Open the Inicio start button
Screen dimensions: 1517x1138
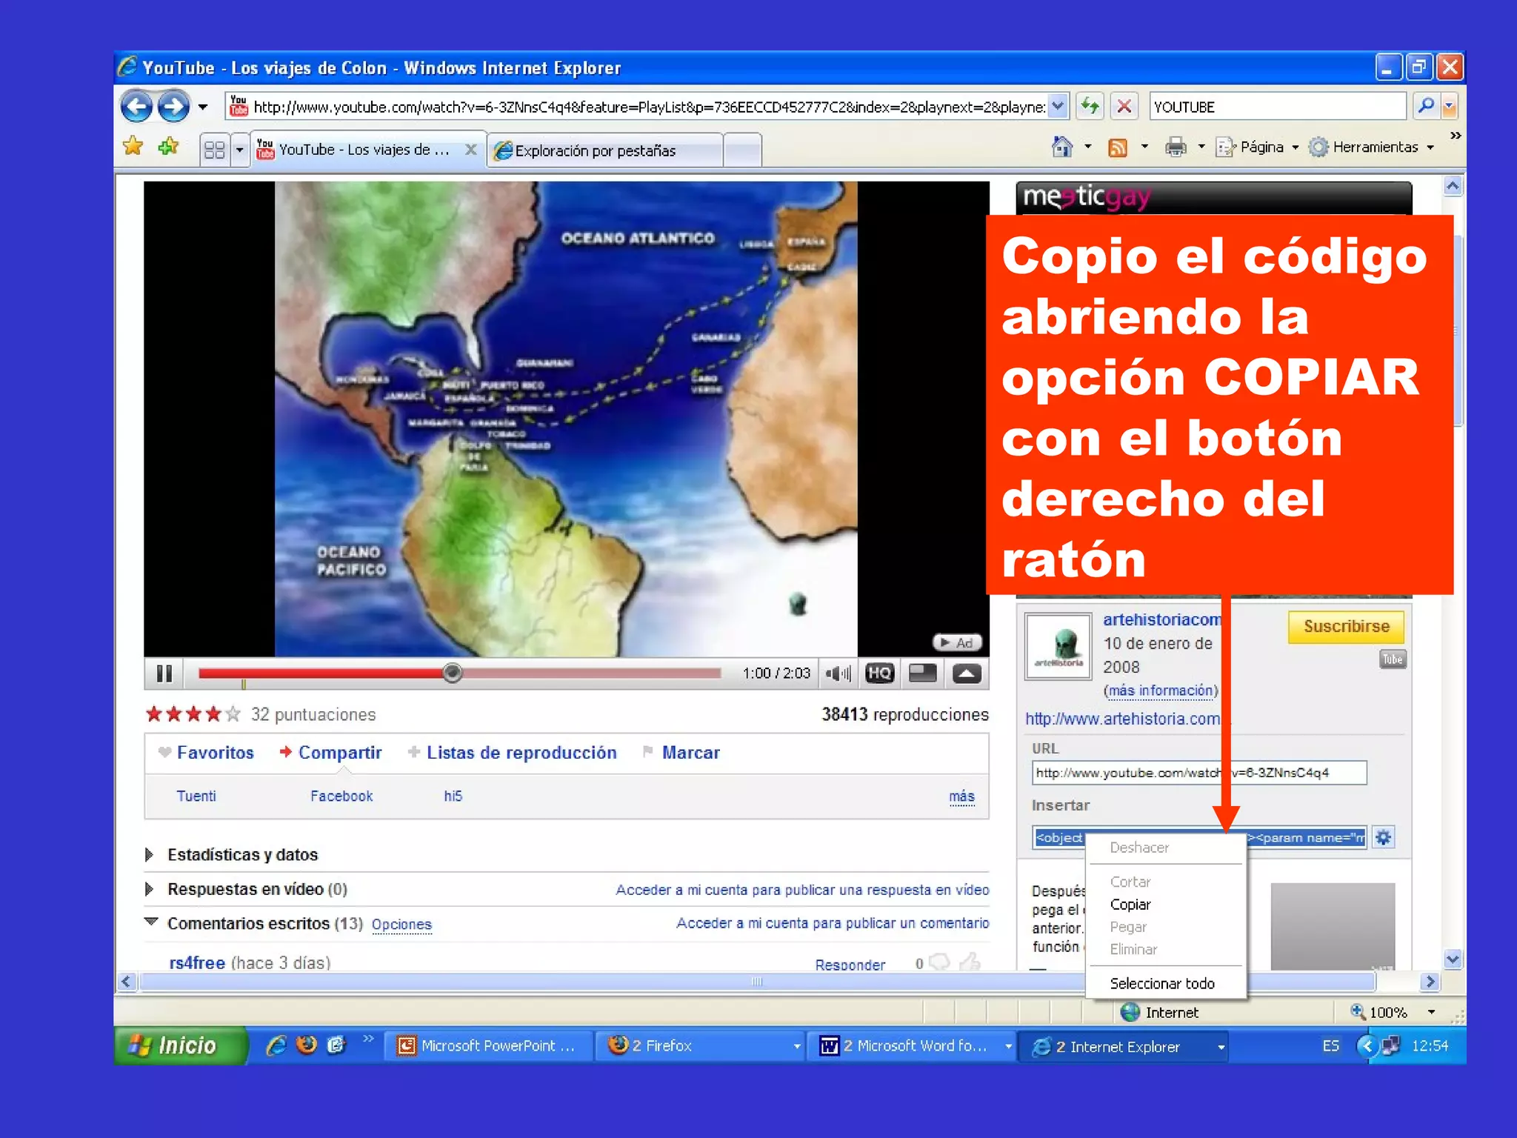(180, 1045)
